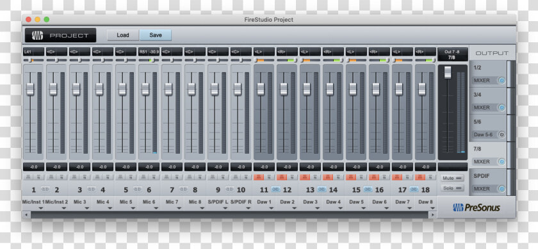Click the power icon for SPDIF output mixer
This screenshot has height=249, width=538.
[501, 189]
